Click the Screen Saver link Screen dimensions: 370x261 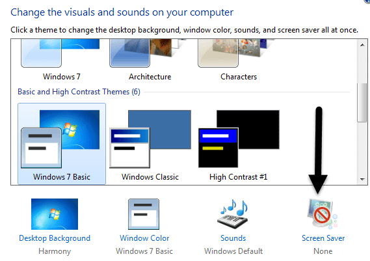point(323,238)
